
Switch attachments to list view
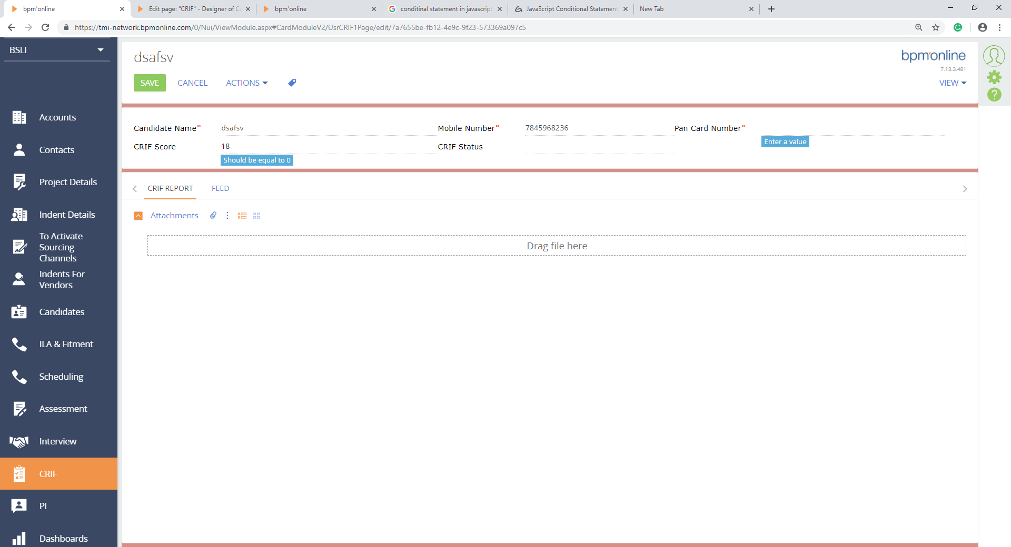pyautogui.click(x=242, y=216)
